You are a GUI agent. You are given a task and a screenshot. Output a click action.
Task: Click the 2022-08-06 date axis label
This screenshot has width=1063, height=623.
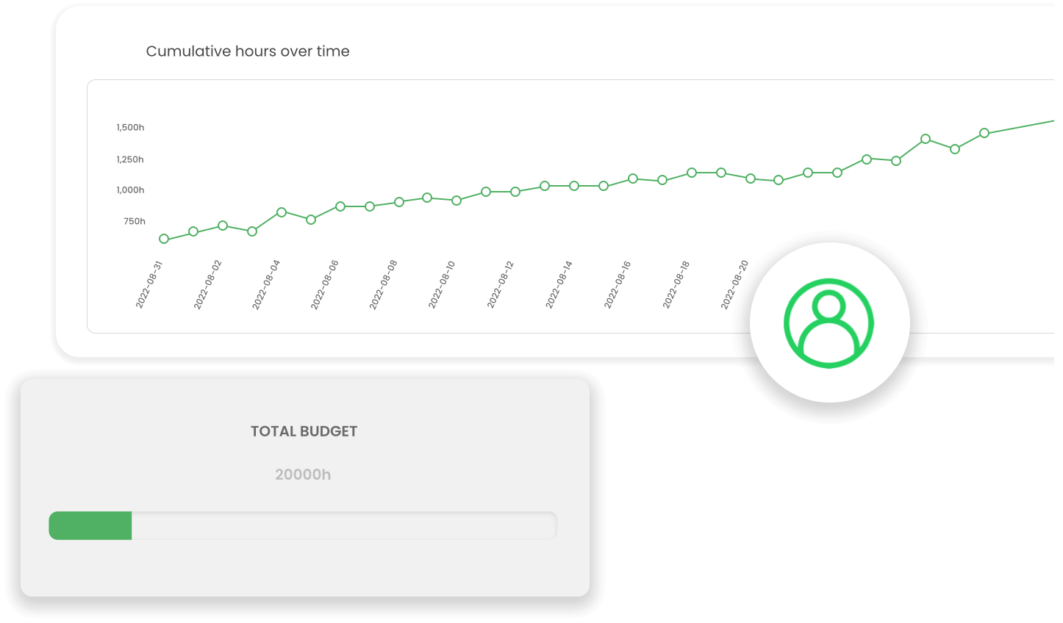tap(324, 285)
